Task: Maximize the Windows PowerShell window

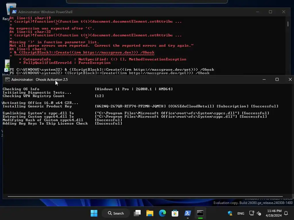Action: pos(270,12)
